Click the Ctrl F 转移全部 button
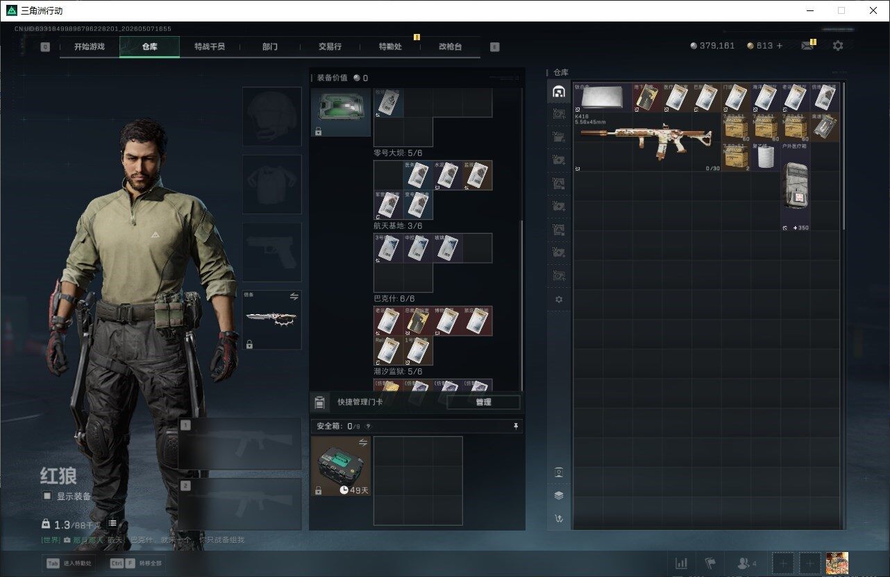Image resolution: width=890 pixels, height=577 pixels. coord(136,563)
